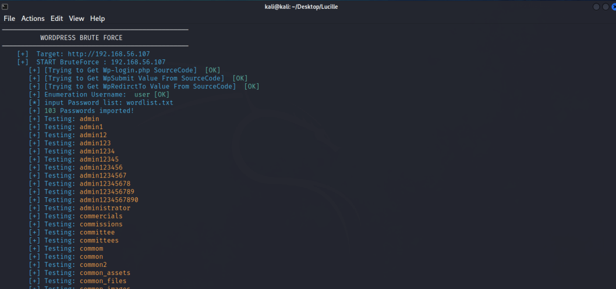The image size is (616, 289).
Task: Click the Trying to Get Wp-login.php SourceCode line
Action: tap(125, 70)
